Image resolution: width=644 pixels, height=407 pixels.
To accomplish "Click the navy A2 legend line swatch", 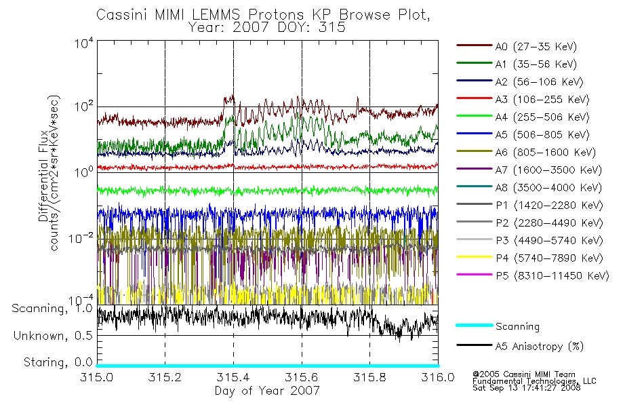I will pos(475,81).
